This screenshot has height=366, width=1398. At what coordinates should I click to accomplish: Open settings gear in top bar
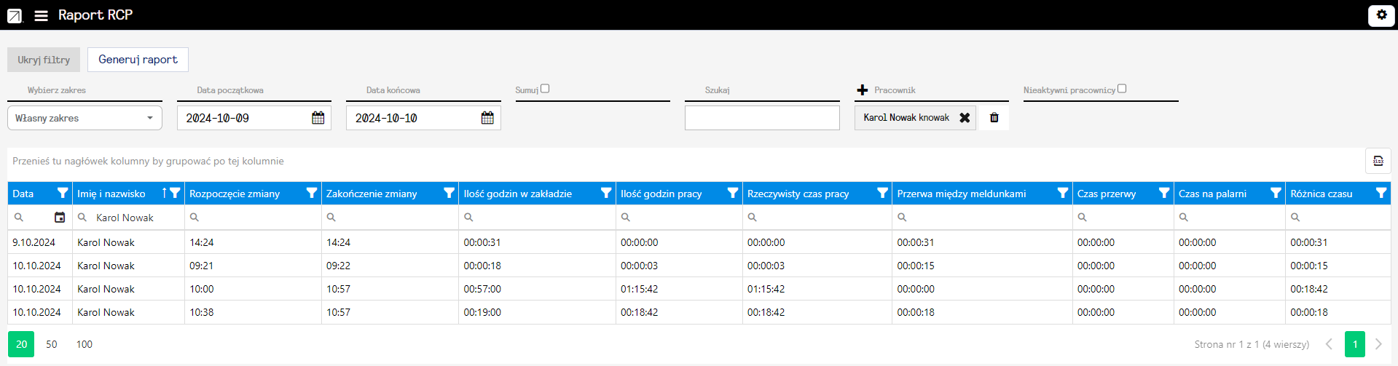tap(1381, 15)
